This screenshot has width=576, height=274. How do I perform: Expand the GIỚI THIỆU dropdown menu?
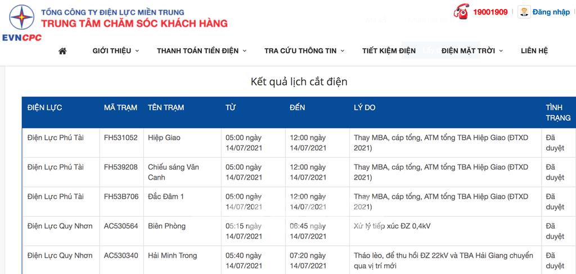coord(116,51)
